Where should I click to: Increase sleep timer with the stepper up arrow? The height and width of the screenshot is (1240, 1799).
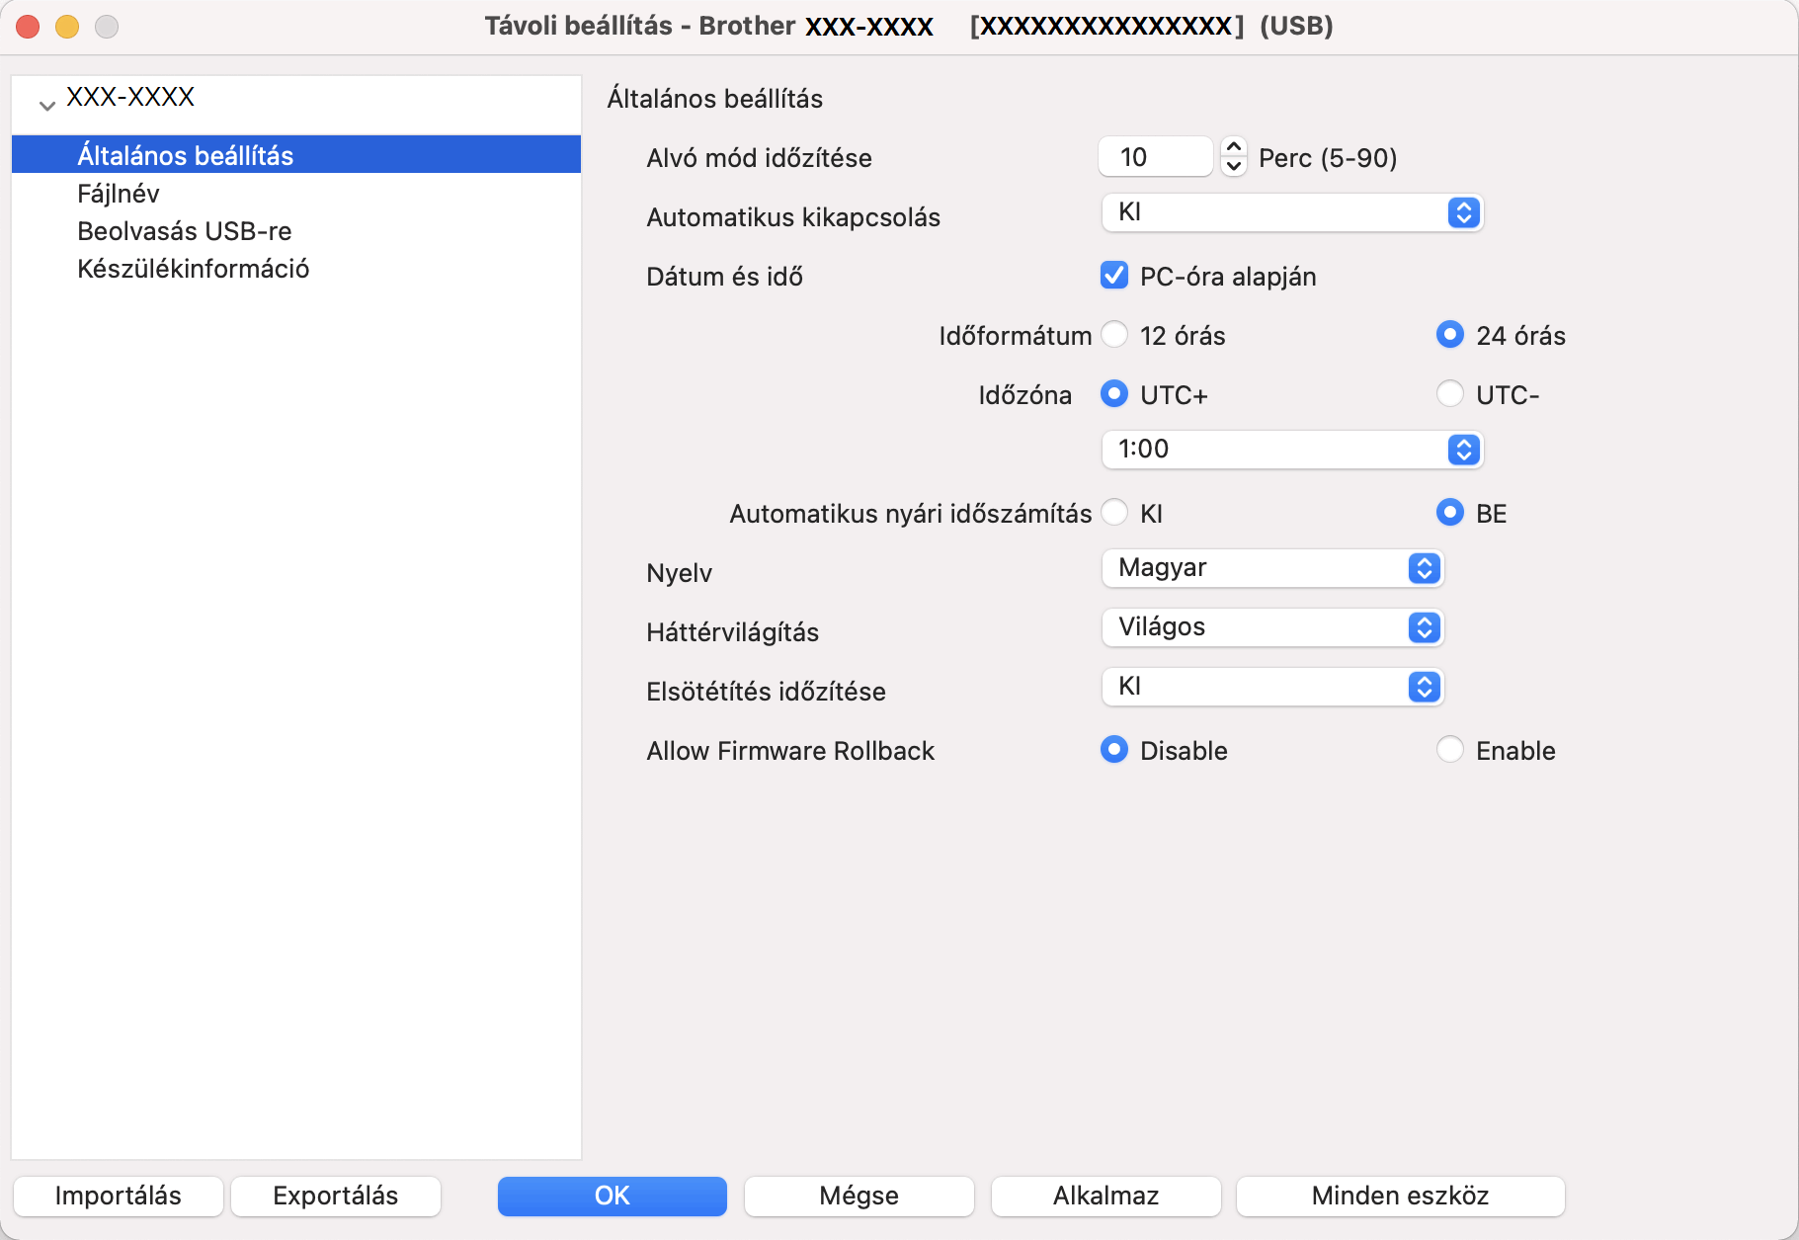point(1233,147)
